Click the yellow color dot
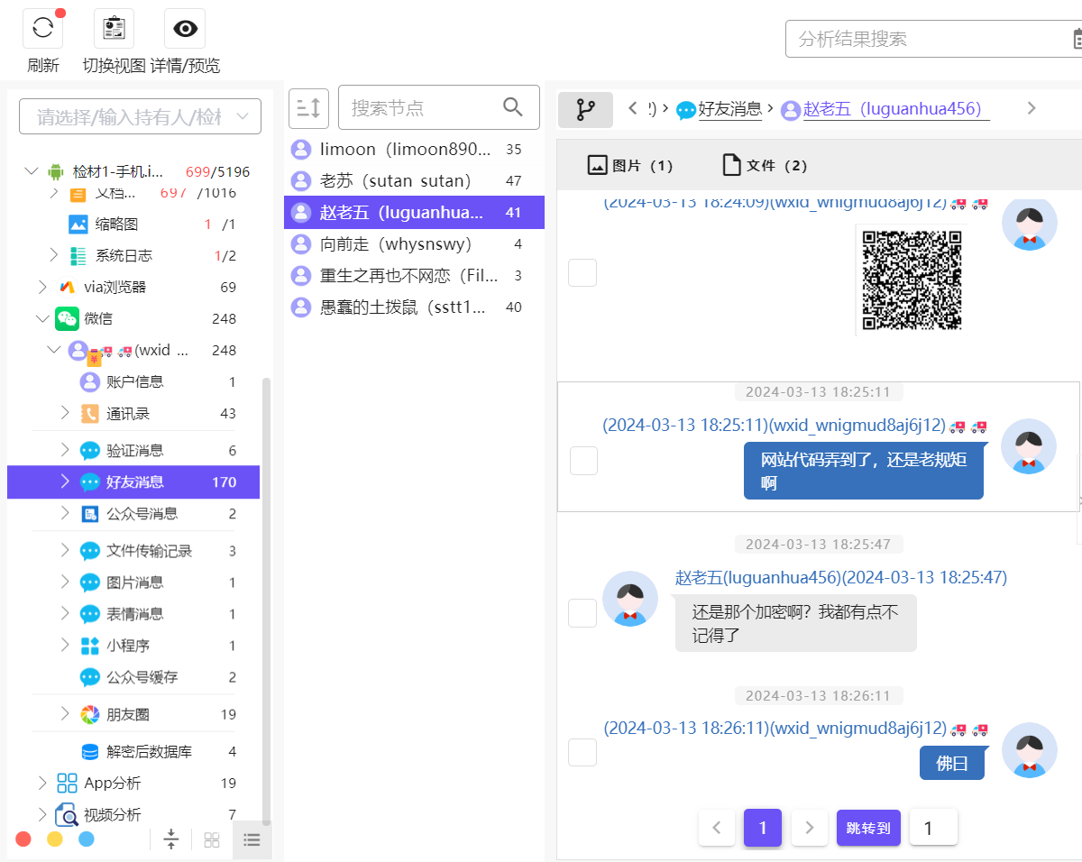 (55, 839)
